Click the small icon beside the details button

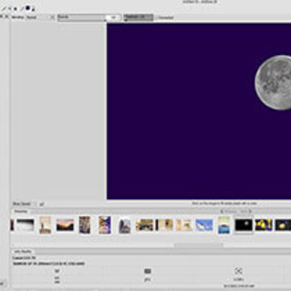point(41,205)
